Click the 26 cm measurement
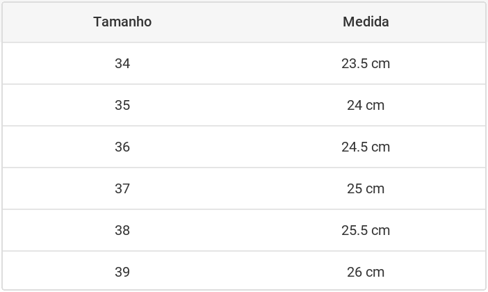 [366, 272]
